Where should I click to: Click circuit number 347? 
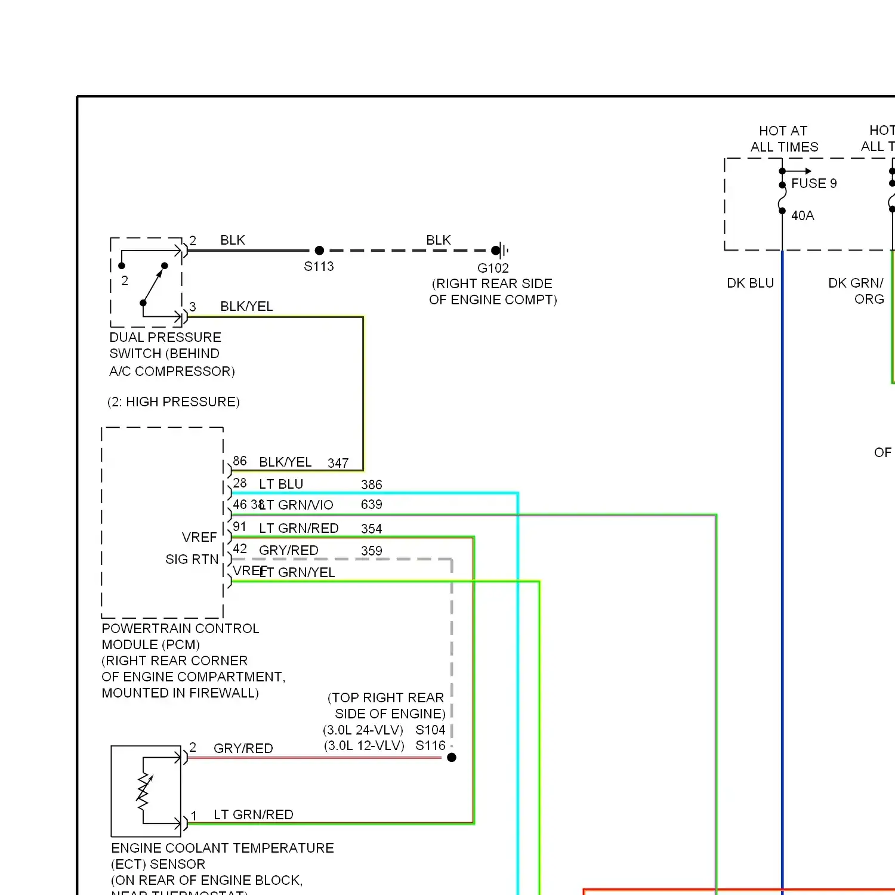click(338, 463)
